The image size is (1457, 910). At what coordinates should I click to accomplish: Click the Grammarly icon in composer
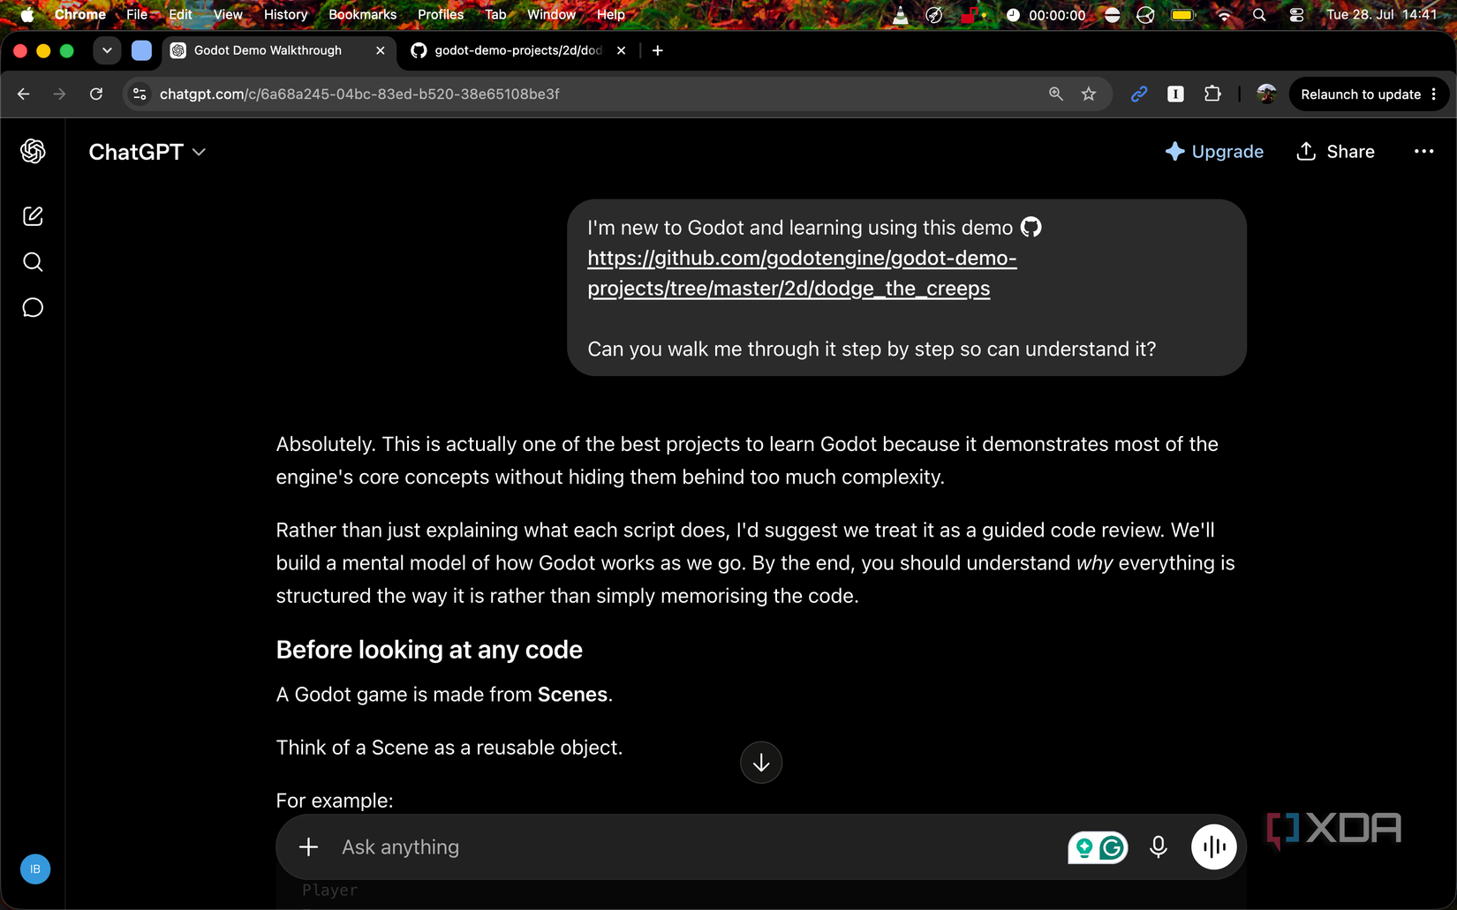[1113, 848]
